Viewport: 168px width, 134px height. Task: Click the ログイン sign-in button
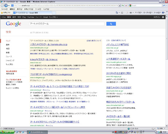coord(157,17)
